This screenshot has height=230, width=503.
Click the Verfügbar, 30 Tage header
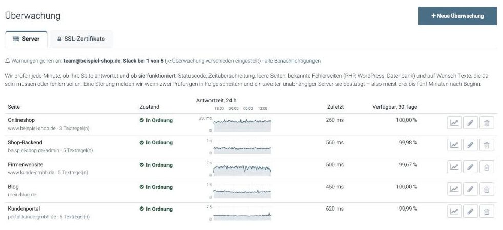click(395, 107)
